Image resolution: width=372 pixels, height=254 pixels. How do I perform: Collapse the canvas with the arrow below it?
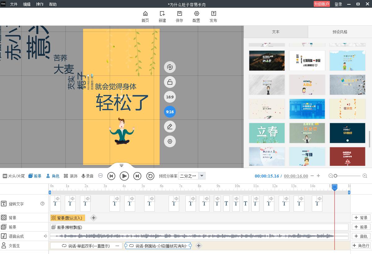coord(122,165)
